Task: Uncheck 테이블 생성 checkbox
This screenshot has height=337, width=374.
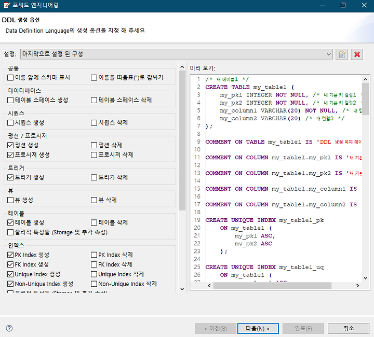Action: click(x=10, y=222)
